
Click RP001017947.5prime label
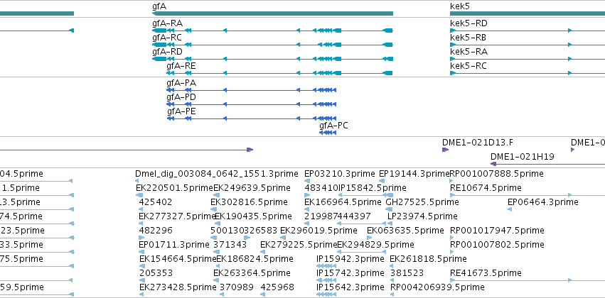pos(497,231)
